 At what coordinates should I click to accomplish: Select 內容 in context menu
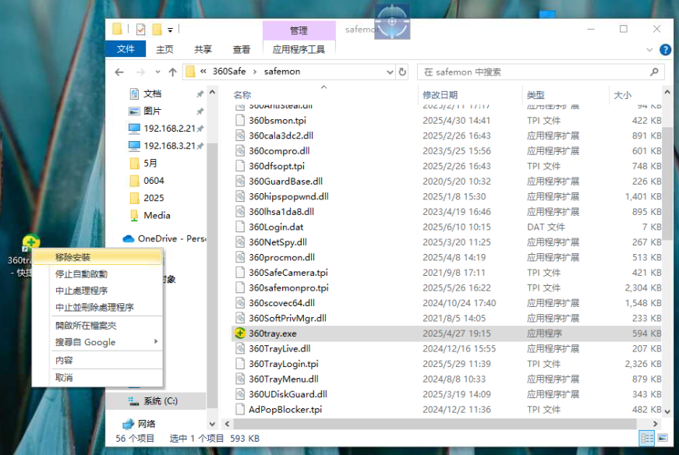(x=64, y=360)
